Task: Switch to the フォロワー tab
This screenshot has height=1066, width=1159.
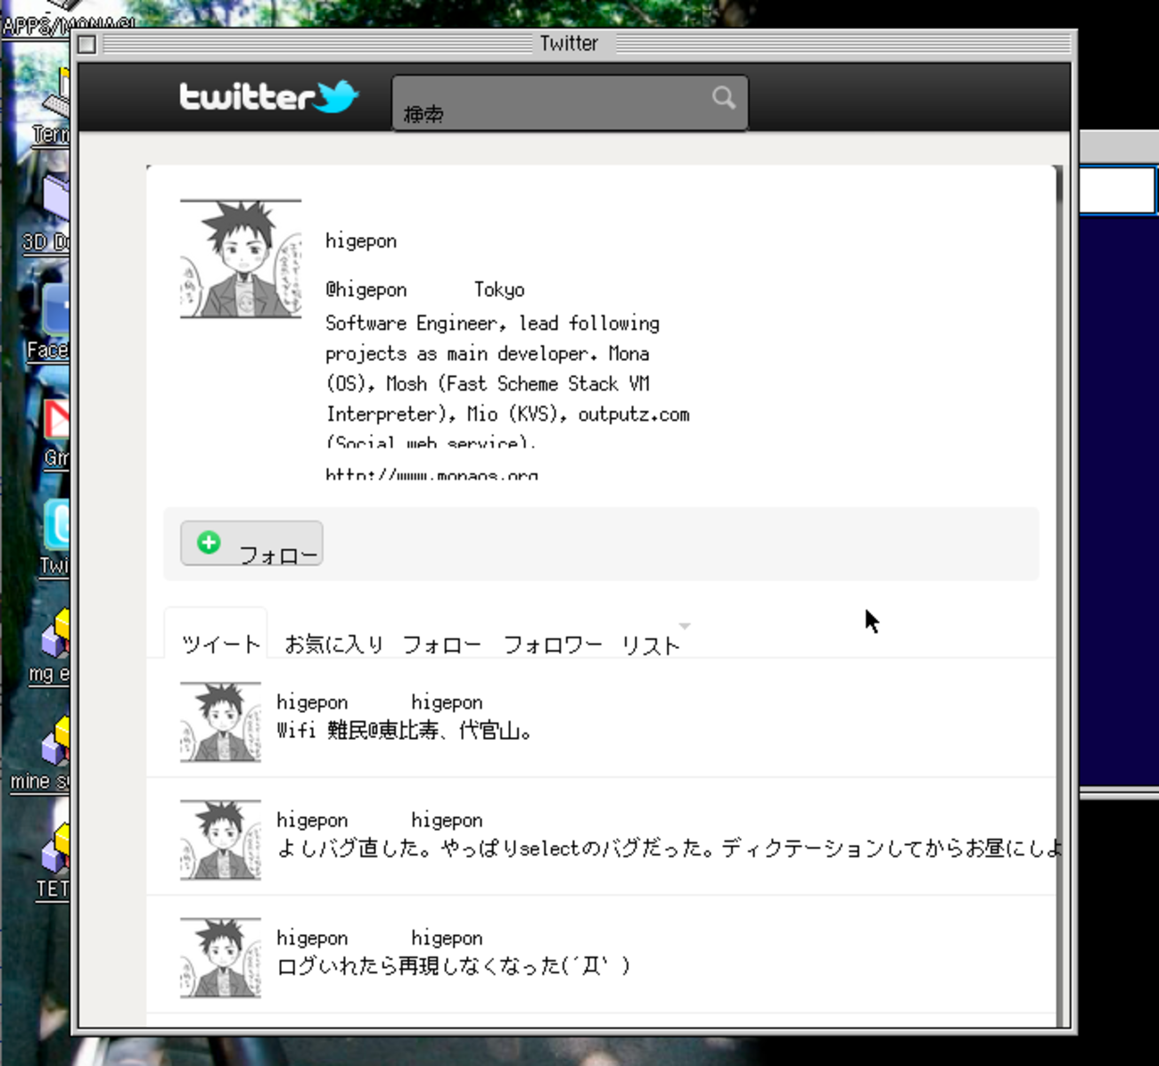Action: click(553, 644)
